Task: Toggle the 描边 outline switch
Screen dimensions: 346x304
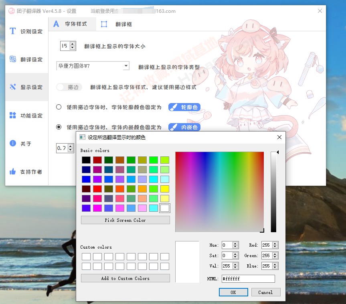Action: (69, 87)
